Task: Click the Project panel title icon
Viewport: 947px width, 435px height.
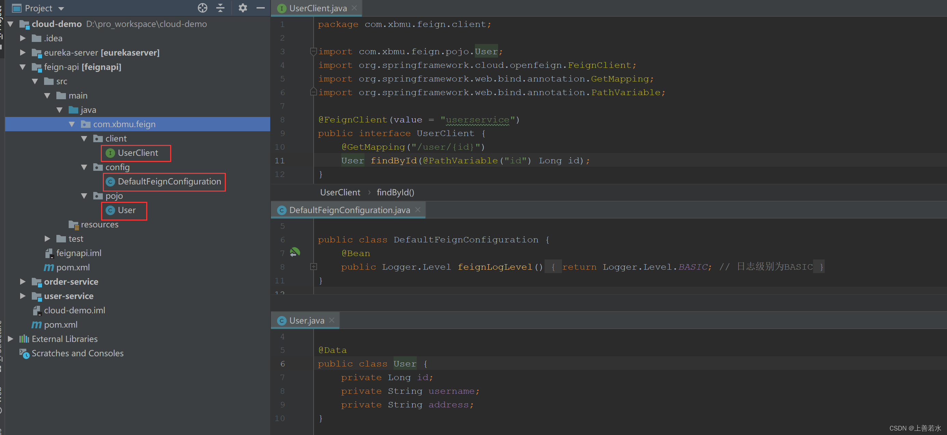Action: pos(17,8)
